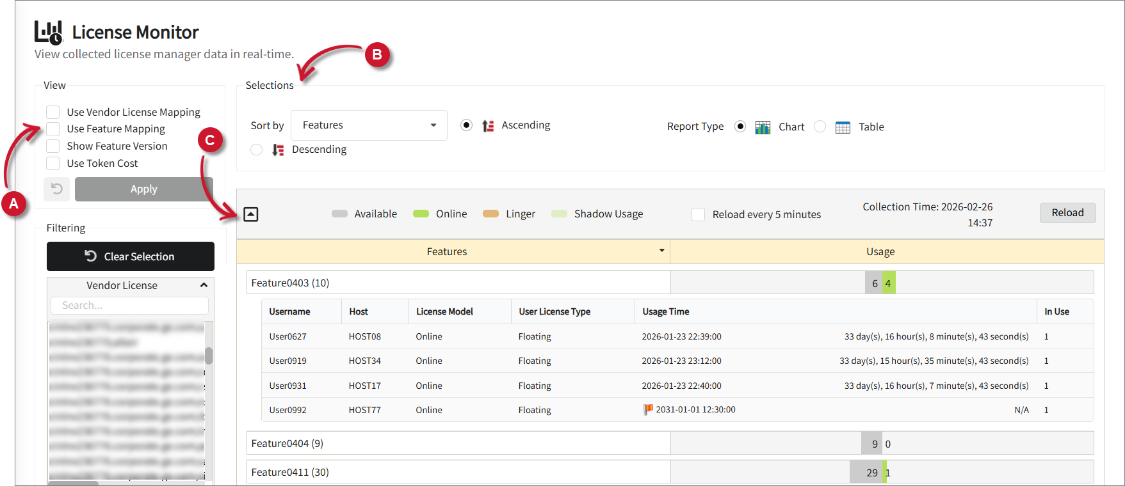Click the Feature0403 usage bar
Screen dimensions: 1125x486
pyautogui.click(x=882, y=283)
